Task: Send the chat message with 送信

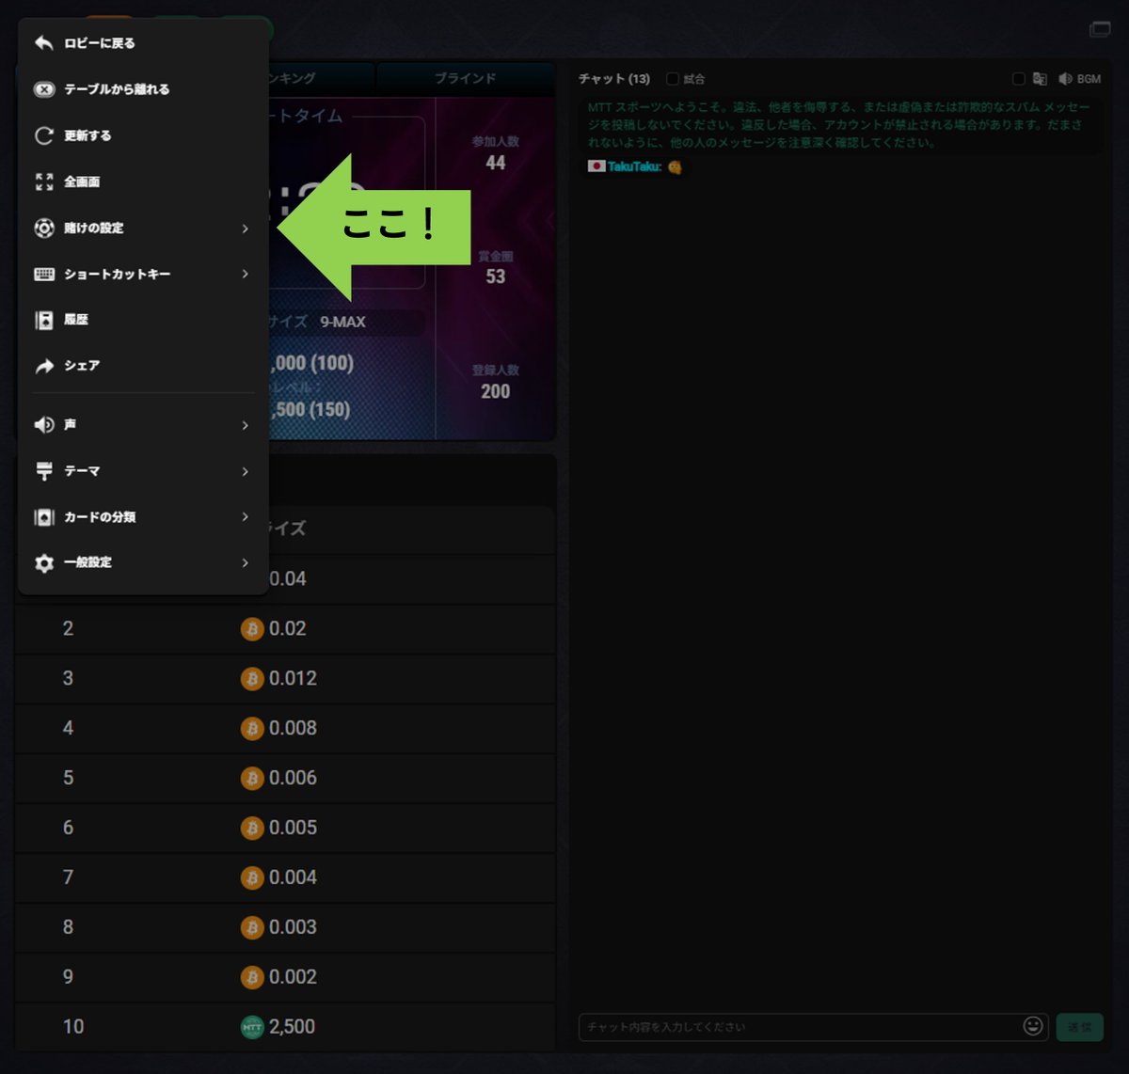Action: coord(1079,1027)
